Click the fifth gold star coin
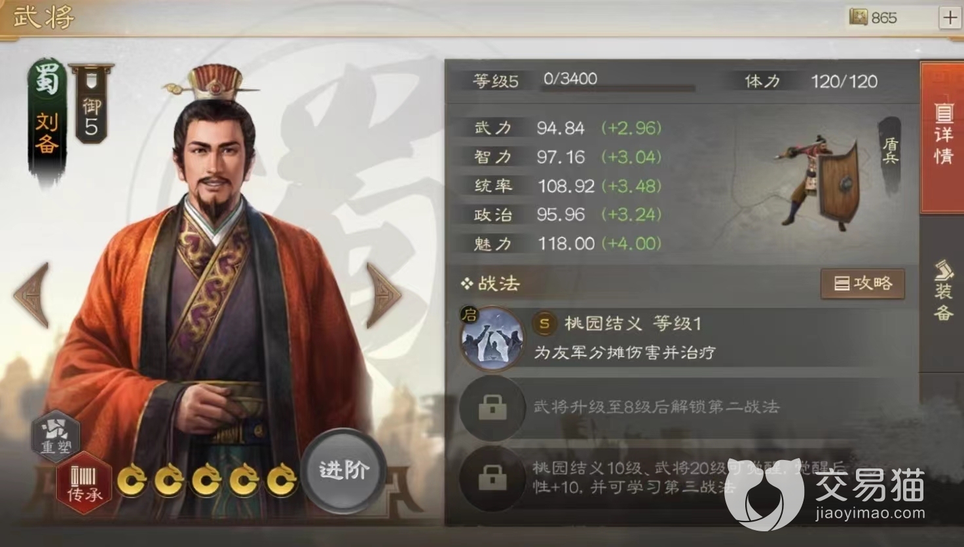This screenshot has height=547, width=964. [282, 482]
